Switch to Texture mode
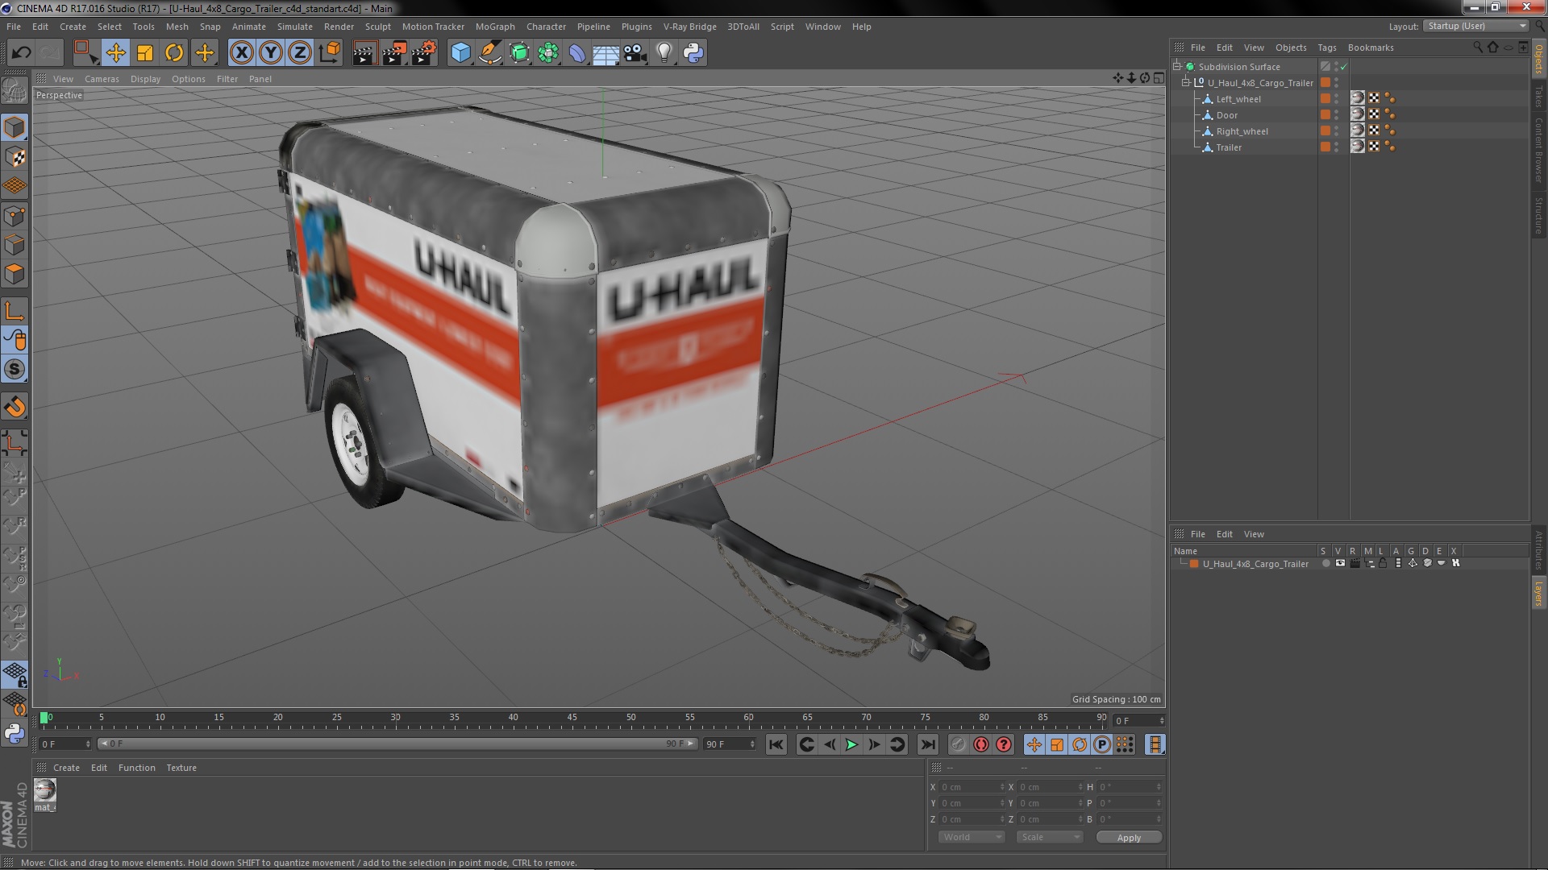1548x870 pixels. [15, 157]
